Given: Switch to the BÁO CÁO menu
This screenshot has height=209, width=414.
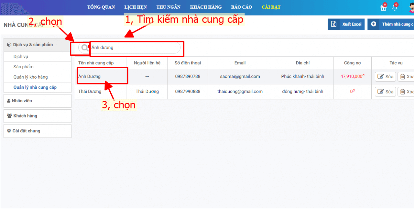Looking at the screenshot, I should tap(242, 7).
